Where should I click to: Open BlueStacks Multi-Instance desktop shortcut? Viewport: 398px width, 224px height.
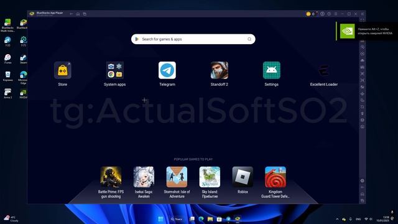tap(7, 26)
